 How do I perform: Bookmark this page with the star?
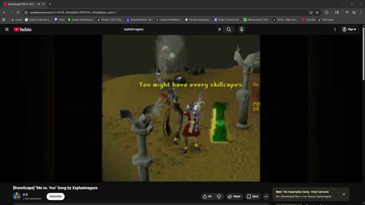(317, 13)
